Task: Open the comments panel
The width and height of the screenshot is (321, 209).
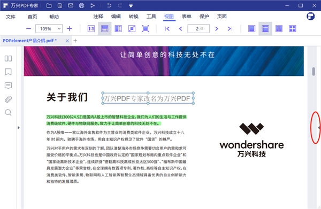Action: point(8,86)
